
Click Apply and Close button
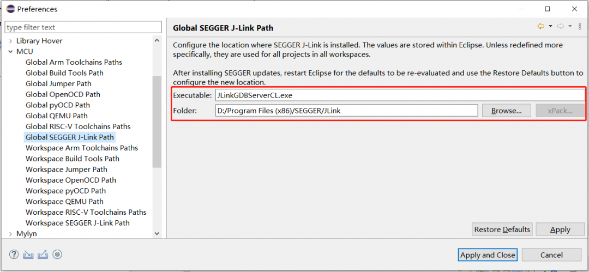point(488,255)
